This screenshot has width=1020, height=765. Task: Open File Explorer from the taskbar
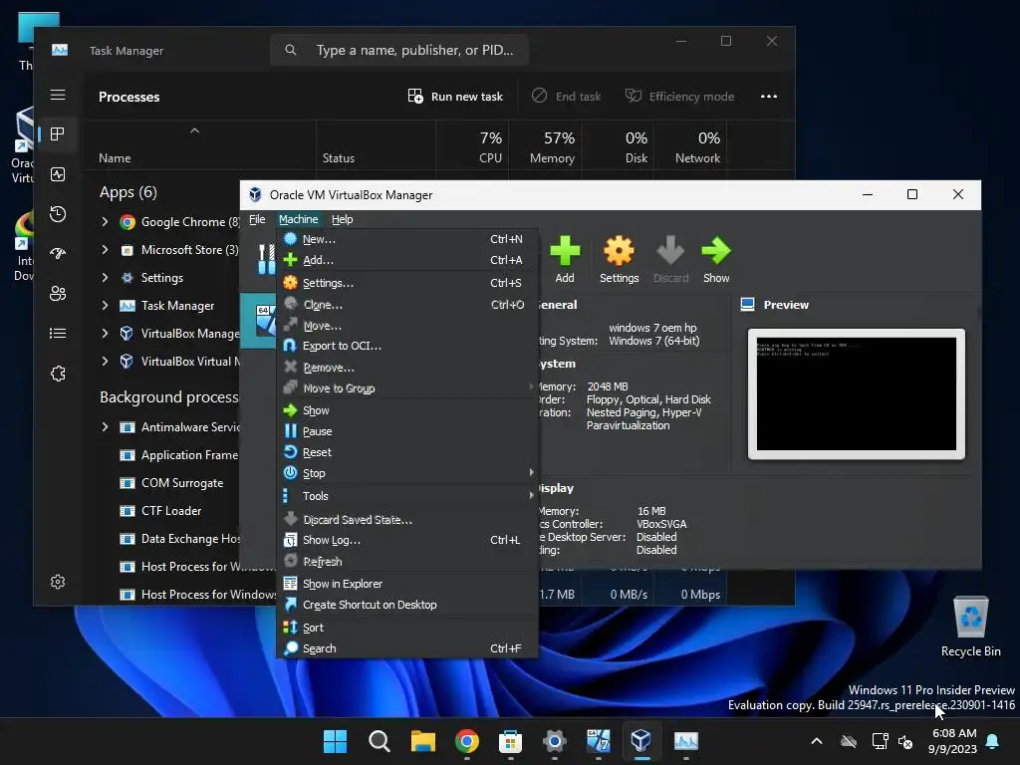tap(422, 741)
